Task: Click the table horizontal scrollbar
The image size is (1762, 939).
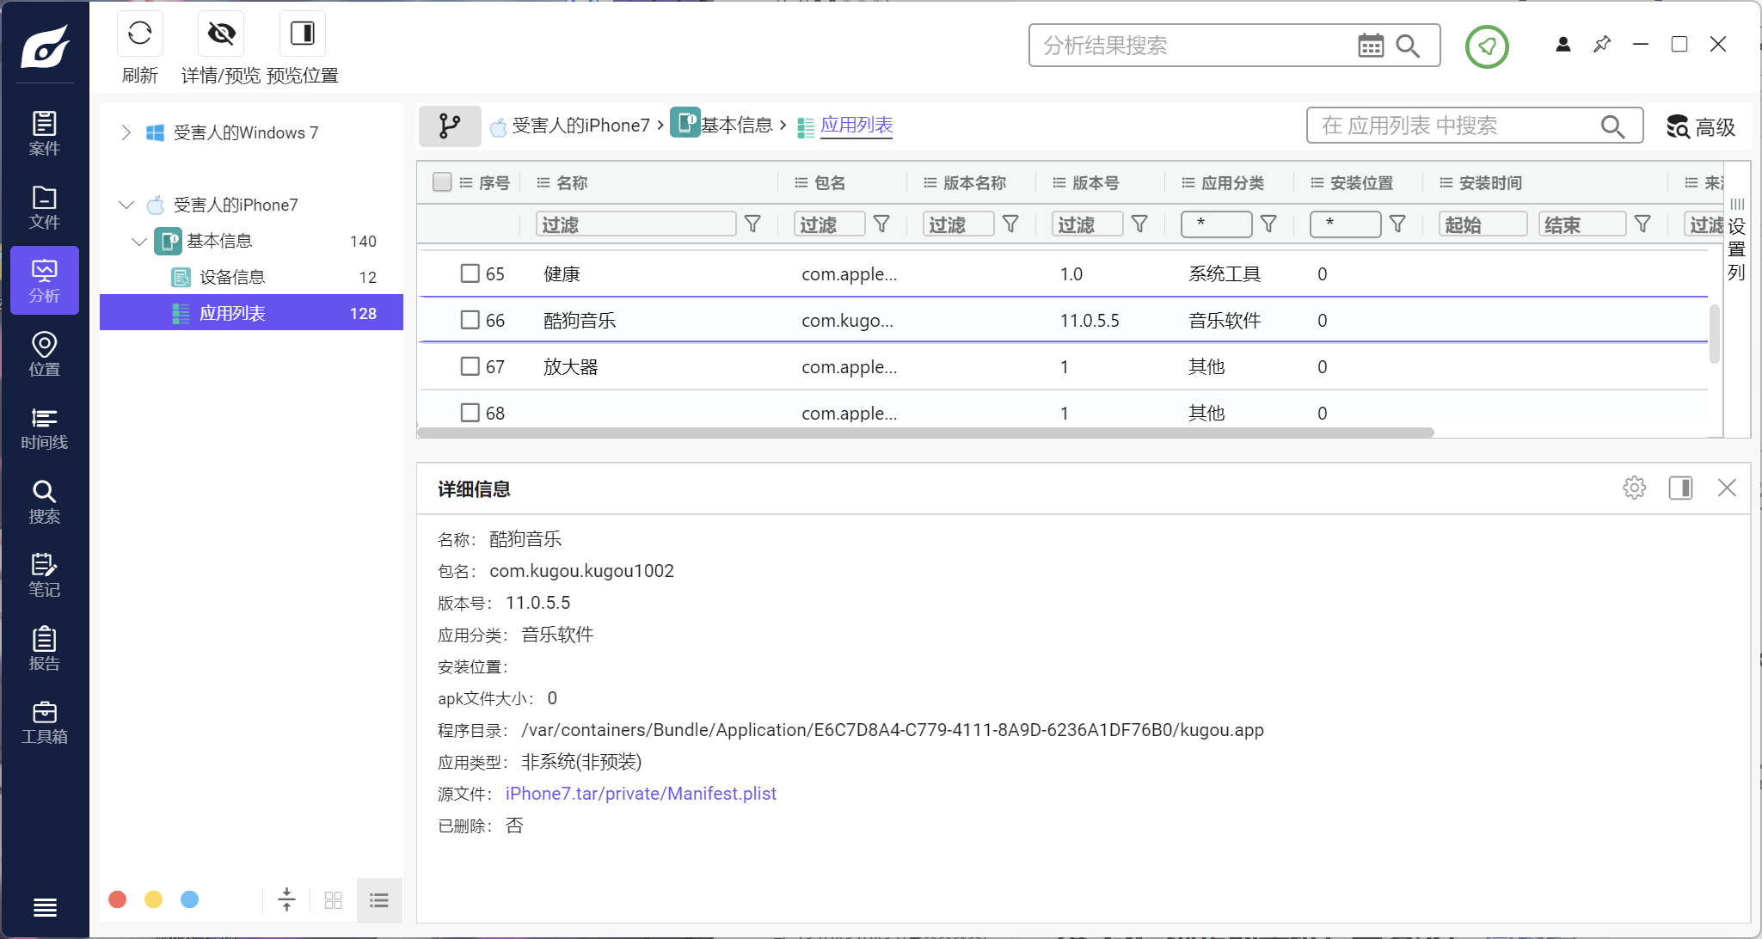Action: coord(925,433)
